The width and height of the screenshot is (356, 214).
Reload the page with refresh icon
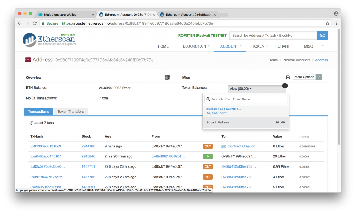(x=35, y=23)
